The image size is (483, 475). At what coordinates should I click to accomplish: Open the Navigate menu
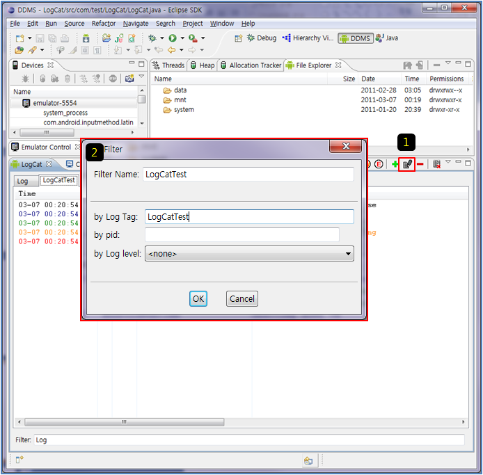point(136,24)
